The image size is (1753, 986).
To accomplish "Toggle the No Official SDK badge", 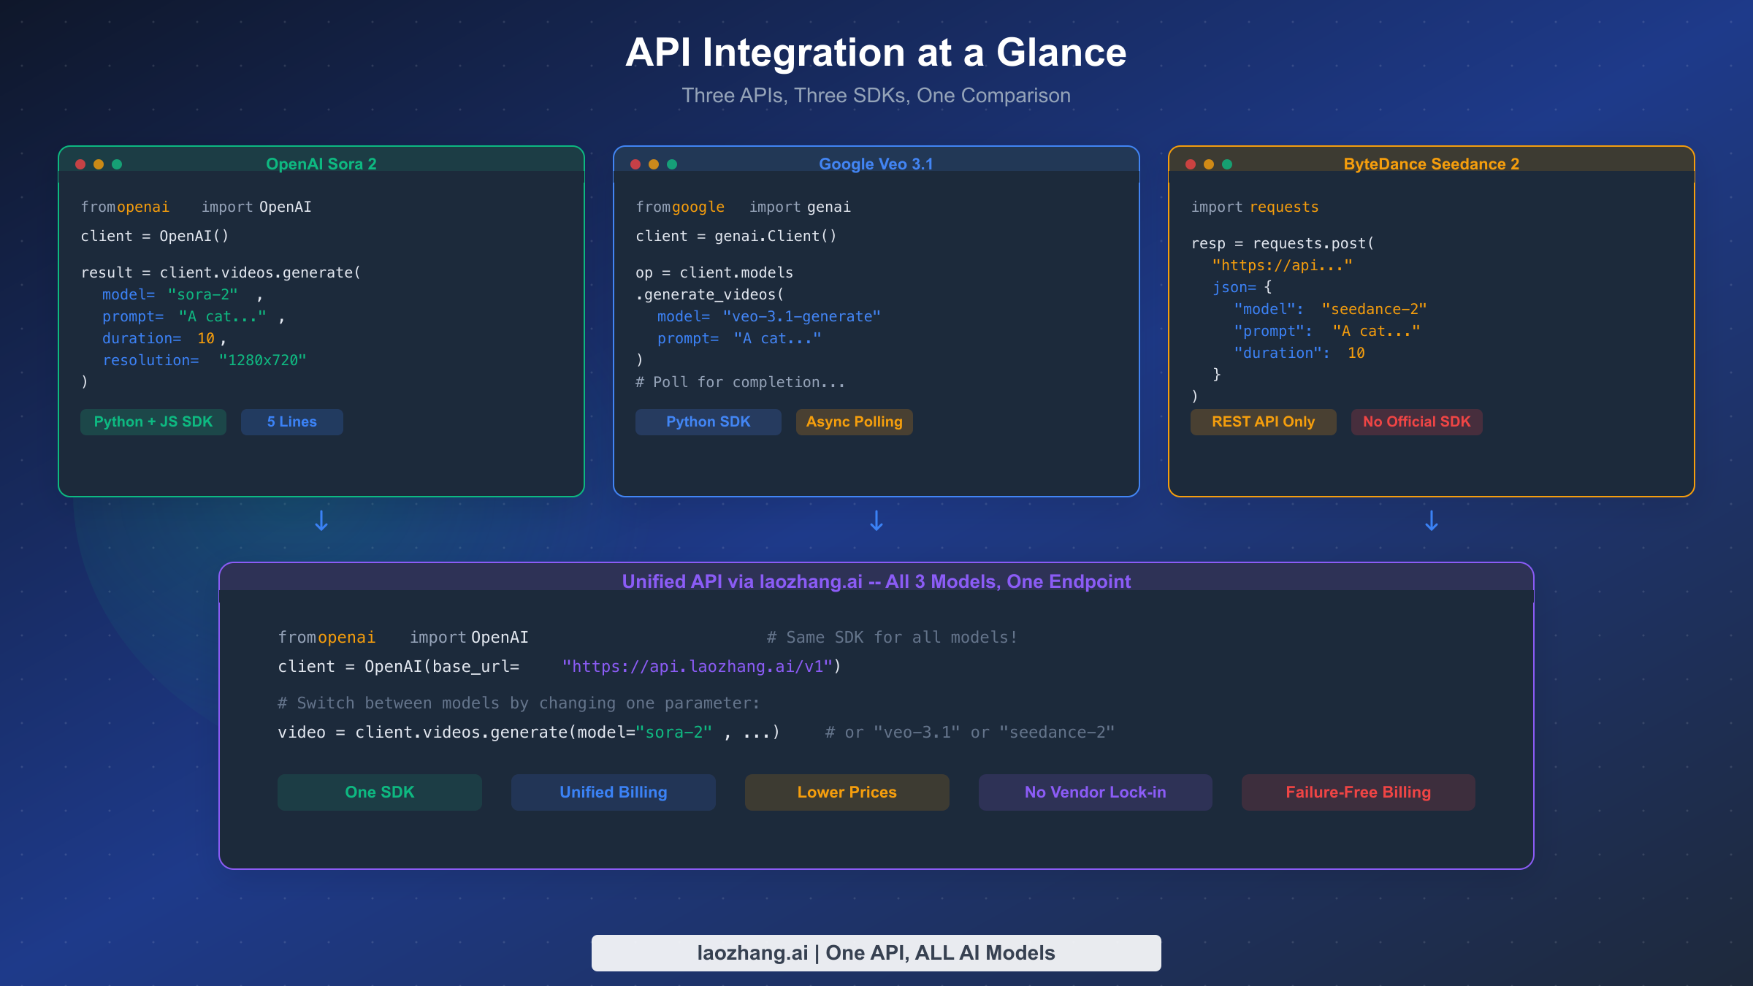I will 1416,421.
